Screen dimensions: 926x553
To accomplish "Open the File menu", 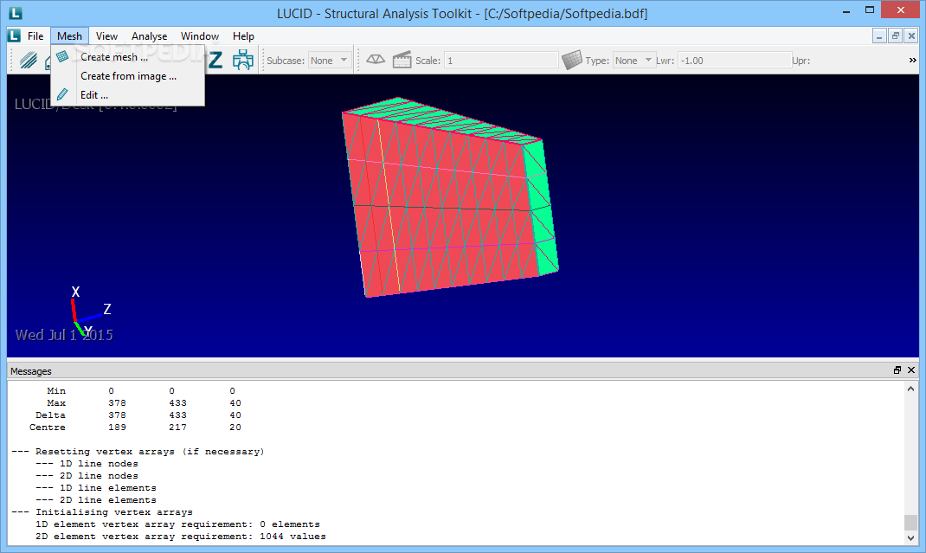I will [35, 36].
